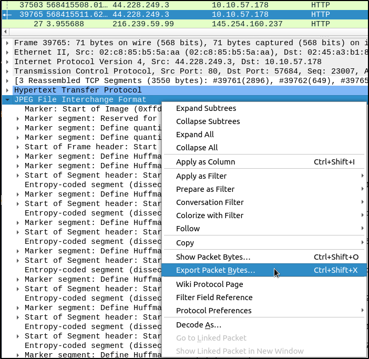Screen dimensions: 369x359
Task: Select Show Packet Bytes menu entry
Action: tap(213, 257)
